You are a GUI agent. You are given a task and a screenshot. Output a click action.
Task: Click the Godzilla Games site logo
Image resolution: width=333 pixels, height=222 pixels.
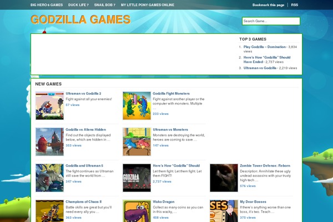80,19
